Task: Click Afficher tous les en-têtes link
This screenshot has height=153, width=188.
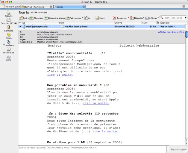Action: point(171,32)
